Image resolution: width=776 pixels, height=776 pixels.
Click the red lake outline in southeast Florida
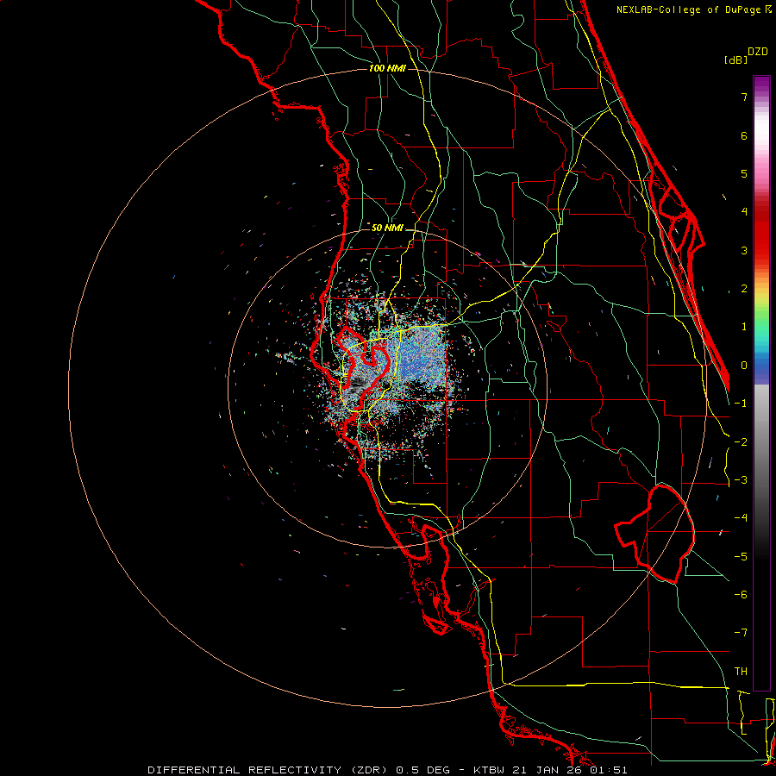point(656,534)
